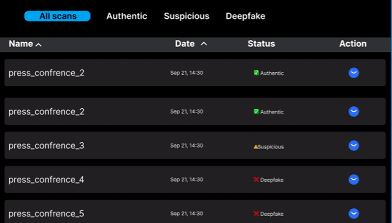This screenshot has height=223, width=392.
Task: Open the action dropdown on press_confrence_5
Action: pos(354,214)
